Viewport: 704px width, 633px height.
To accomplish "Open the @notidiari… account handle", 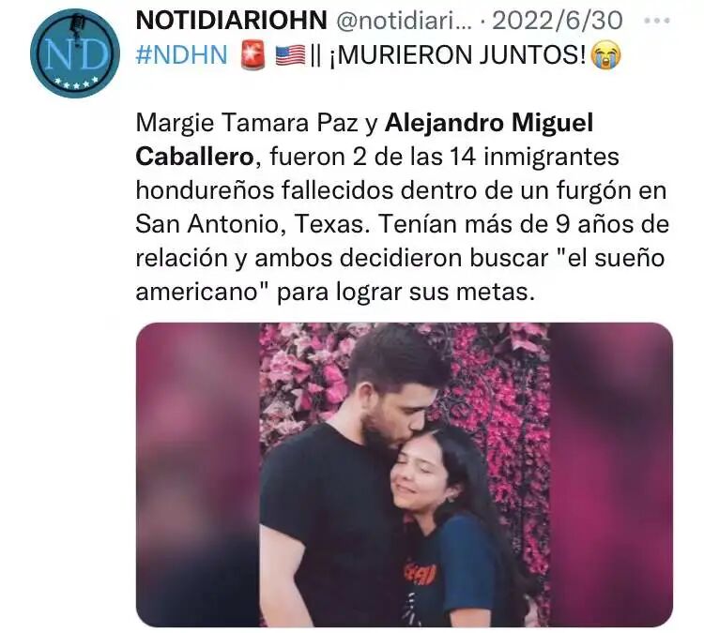I will pyautogui.click(x=404, y=21).
